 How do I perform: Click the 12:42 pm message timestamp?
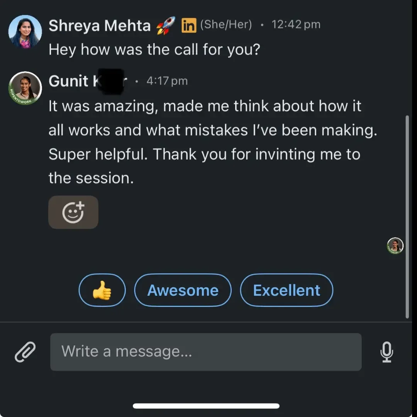tap(296, 25)
